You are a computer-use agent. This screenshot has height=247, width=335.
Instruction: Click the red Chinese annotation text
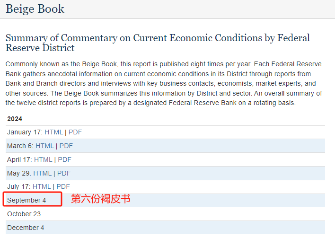pyautogui.click(x=100, y=199)
